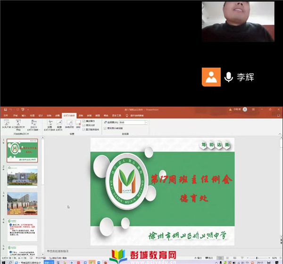Viewport: 283px width, 264px height.
Task: Select slide 2 thumbnail with school building
Action: pyautogui.click(x=22, y=177)
